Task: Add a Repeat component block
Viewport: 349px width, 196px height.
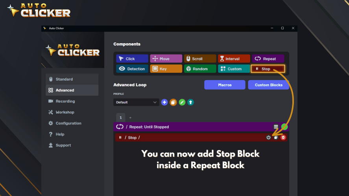Action: click(268, 59)
